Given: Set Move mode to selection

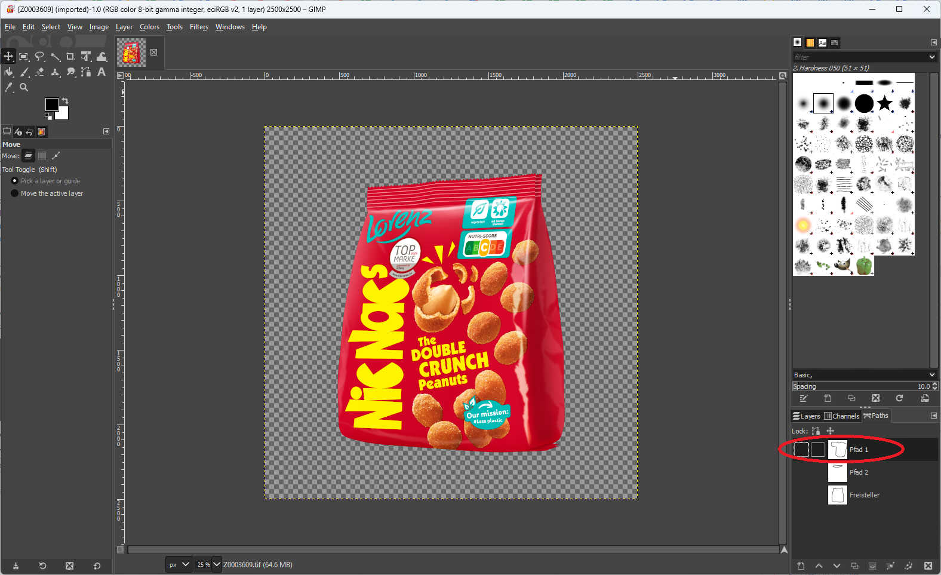Looking at the screenshot, I should click(x=42, y=156).
